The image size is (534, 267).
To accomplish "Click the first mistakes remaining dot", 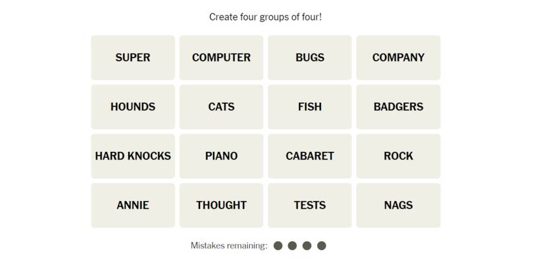I will click(278, 246).
